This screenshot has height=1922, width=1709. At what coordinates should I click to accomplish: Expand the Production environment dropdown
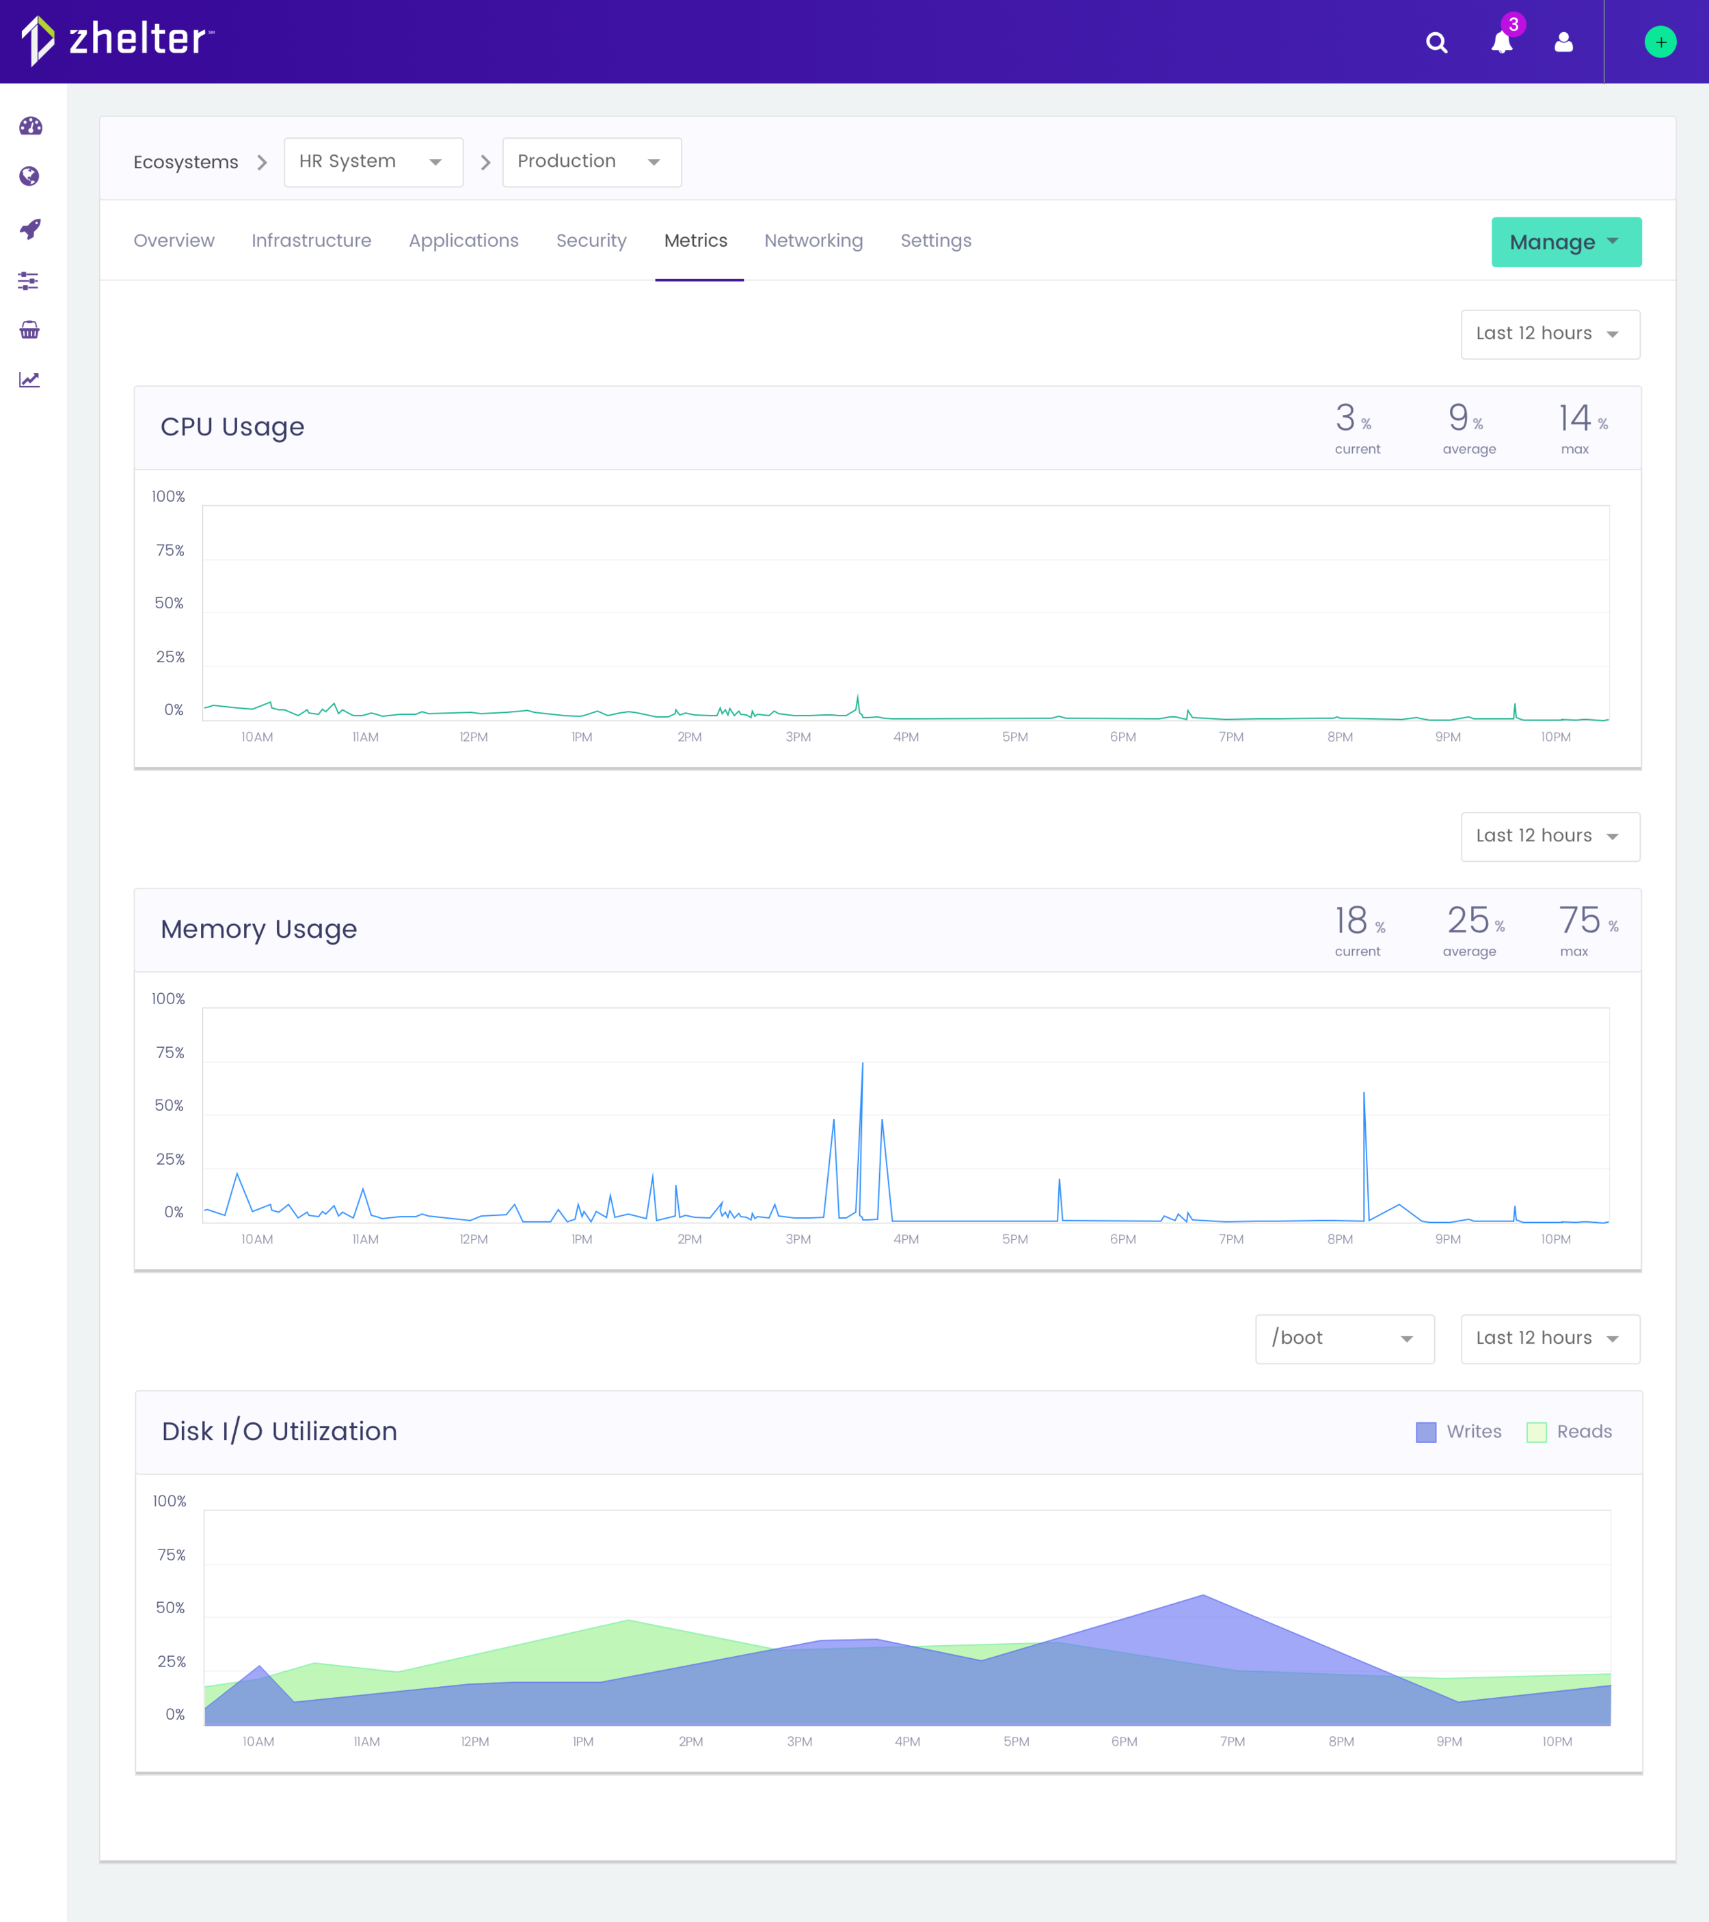pyautogui.click(x=591, y=162)
